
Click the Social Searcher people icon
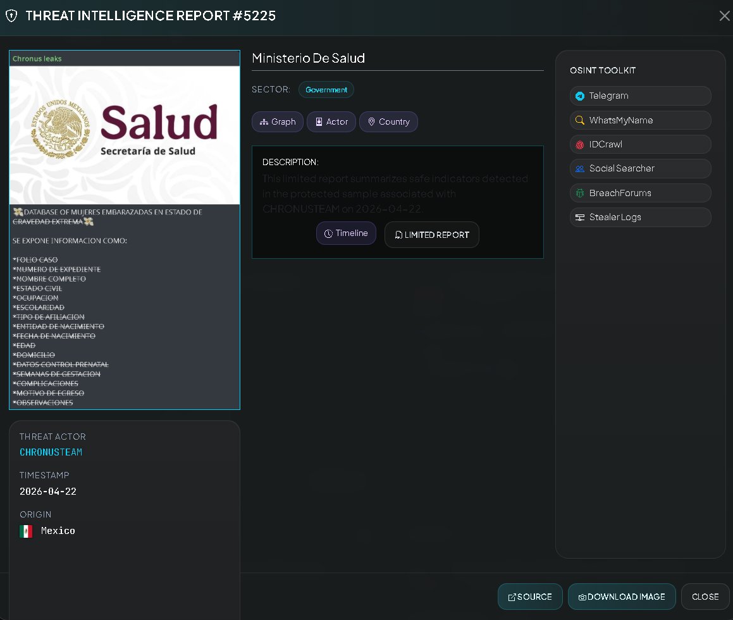580,169
